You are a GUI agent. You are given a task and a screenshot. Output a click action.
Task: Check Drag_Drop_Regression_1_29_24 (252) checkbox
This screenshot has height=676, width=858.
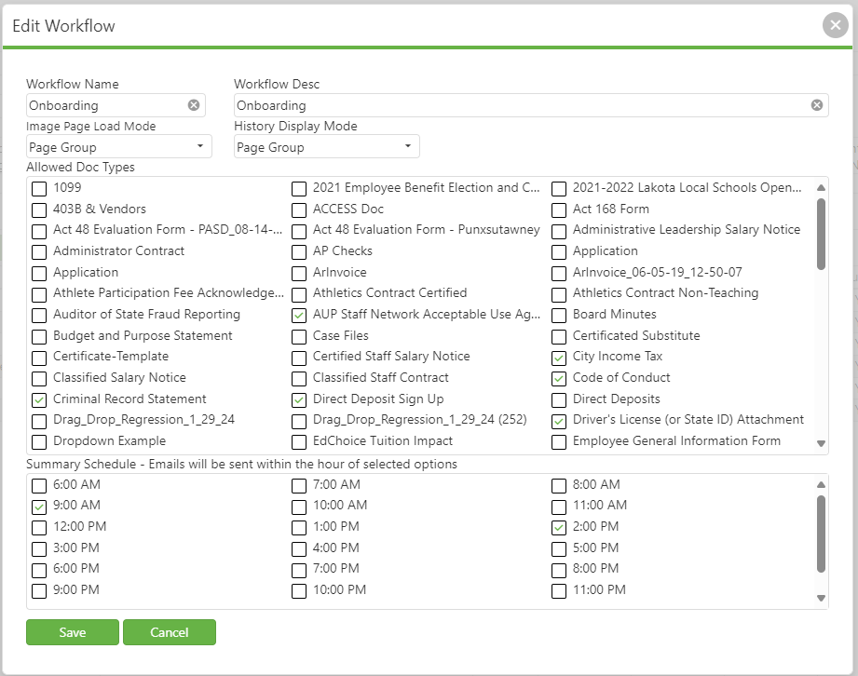299,421
